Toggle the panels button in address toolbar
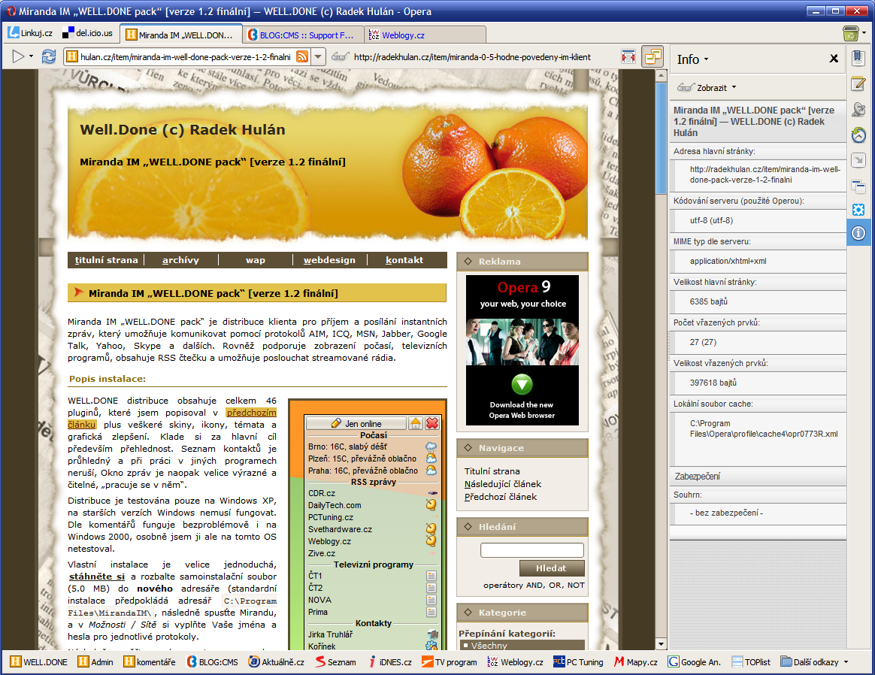The height and width of the screenshot is (675, 875). coord(652,56)
